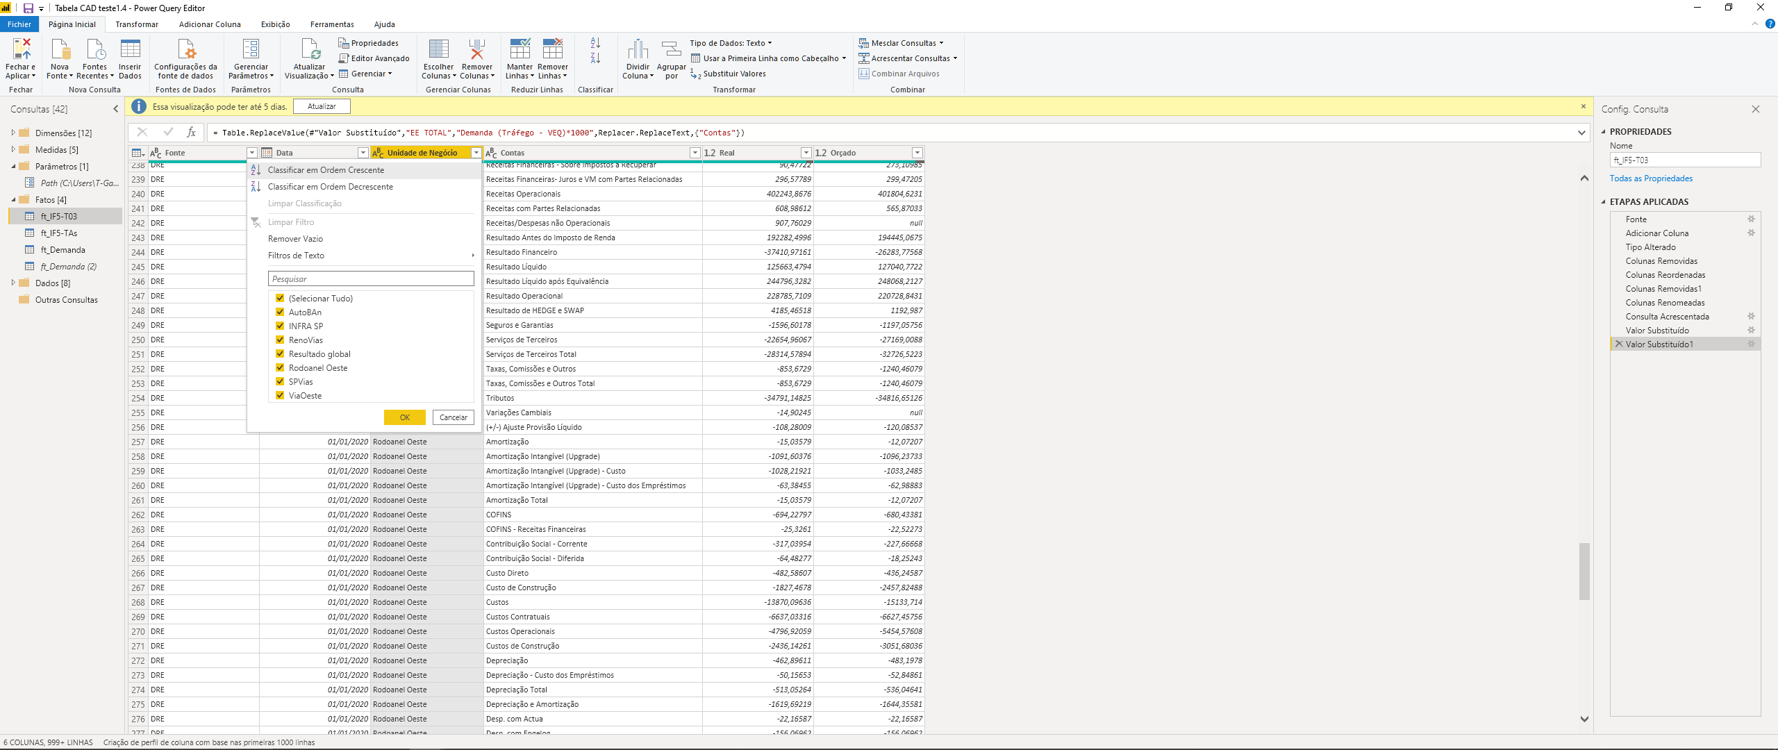
Task: Click the Cancelar button
Action: [x=454, y=417]
